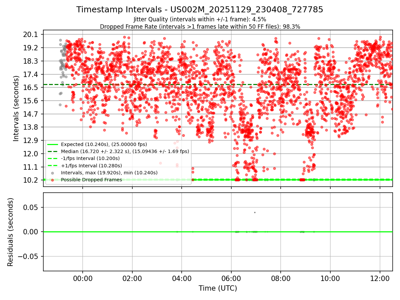
Task: Click legend entry 'Intervals, max (19.920s), min (10.240s)'
Action: coord(109,173)
